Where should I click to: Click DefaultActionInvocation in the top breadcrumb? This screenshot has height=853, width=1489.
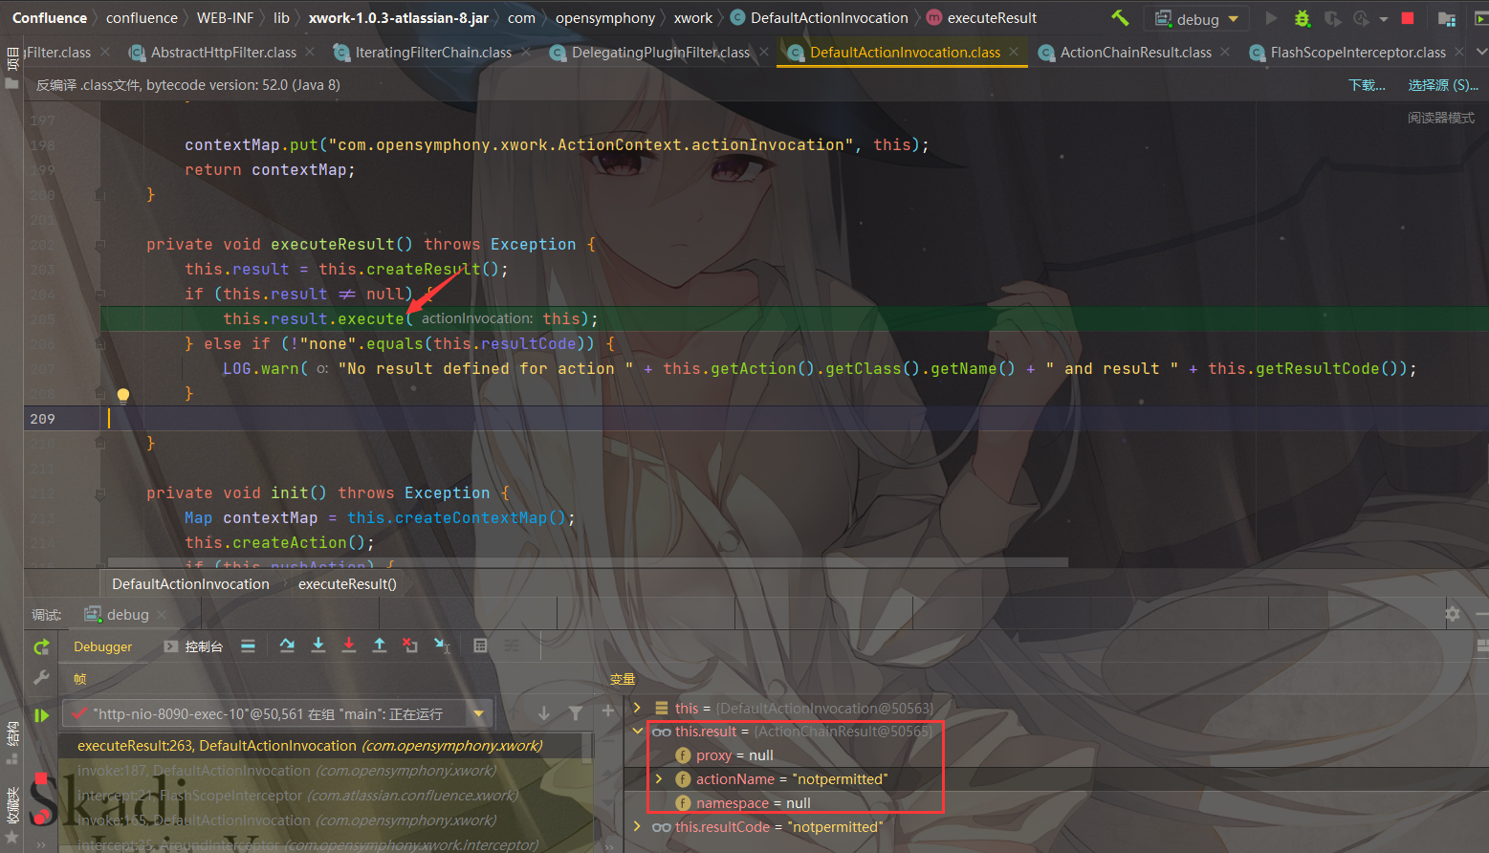pos(829,18)
